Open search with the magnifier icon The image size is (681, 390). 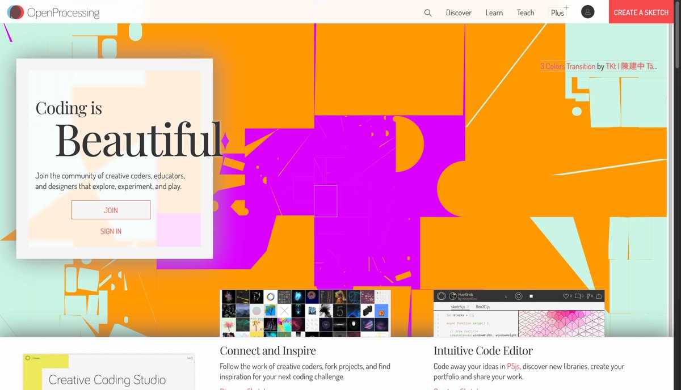(428, 12)
